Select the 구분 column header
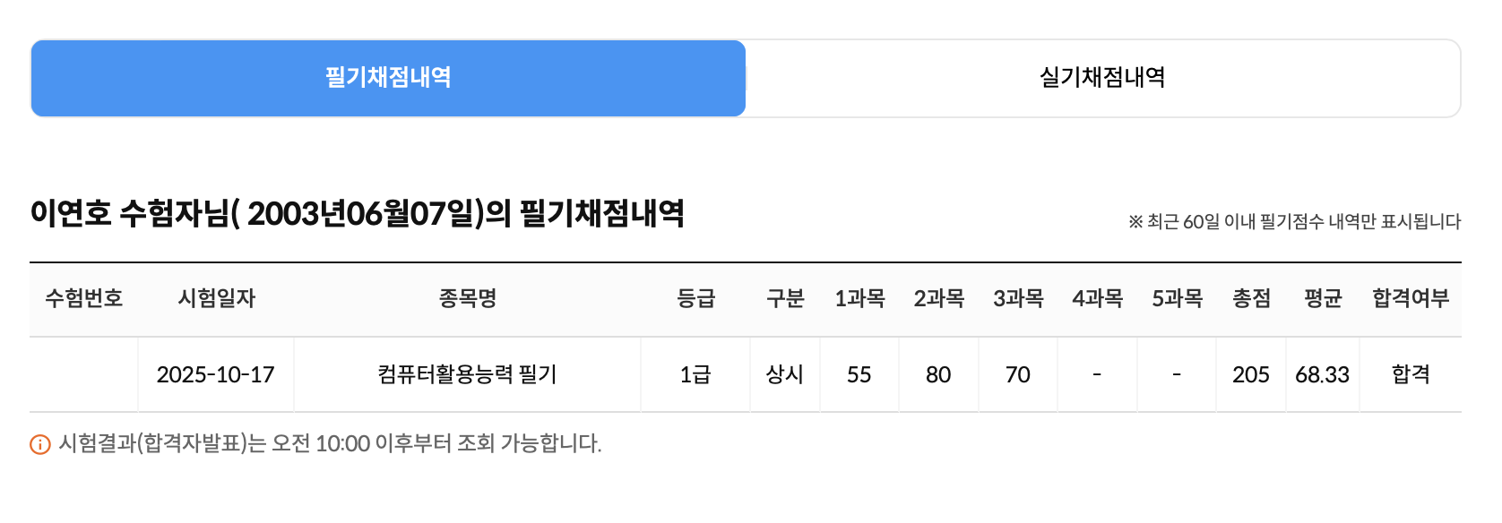 (784, 299)
